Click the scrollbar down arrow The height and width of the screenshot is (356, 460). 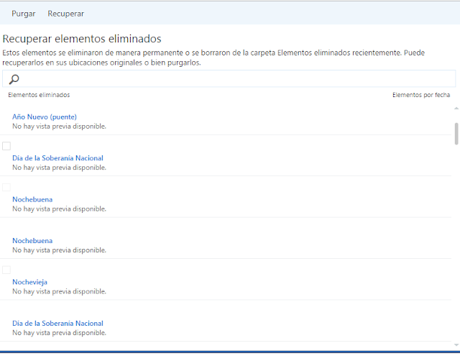coord(456,345)
